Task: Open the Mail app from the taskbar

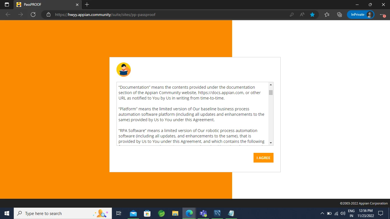Action: click(x=133, y=213)
